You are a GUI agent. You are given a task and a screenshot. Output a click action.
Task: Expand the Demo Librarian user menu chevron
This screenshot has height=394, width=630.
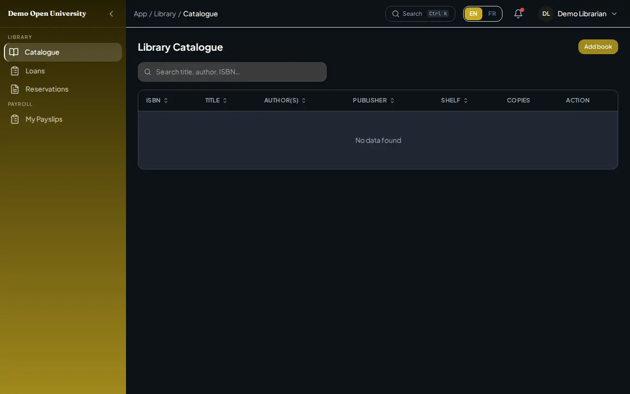tap(614, 14)
